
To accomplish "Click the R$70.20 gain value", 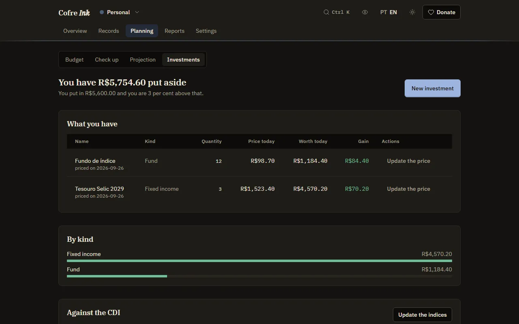I will (357, 189).
